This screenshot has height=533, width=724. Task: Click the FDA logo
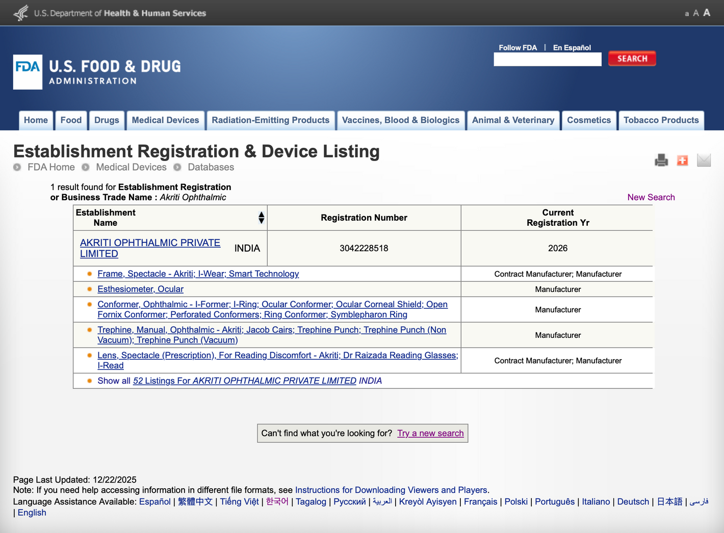28,72
